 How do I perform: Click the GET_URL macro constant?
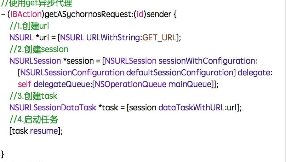pyautogui.click(x=159, y=37)
